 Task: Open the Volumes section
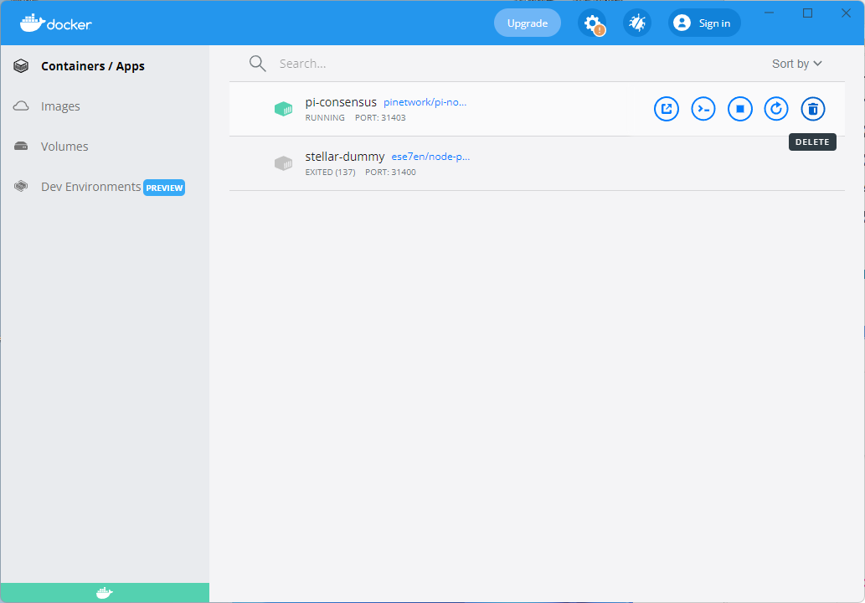[64, 147]
